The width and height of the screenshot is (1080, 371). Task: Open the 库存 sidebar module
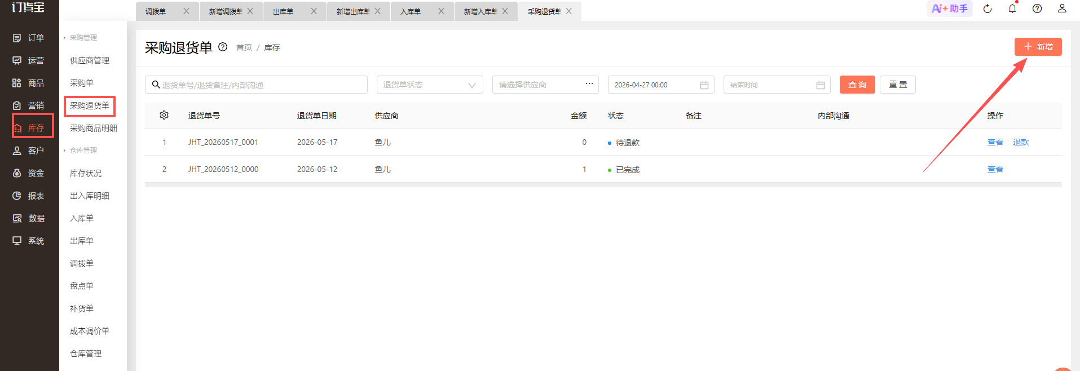[x=28, y=128]
